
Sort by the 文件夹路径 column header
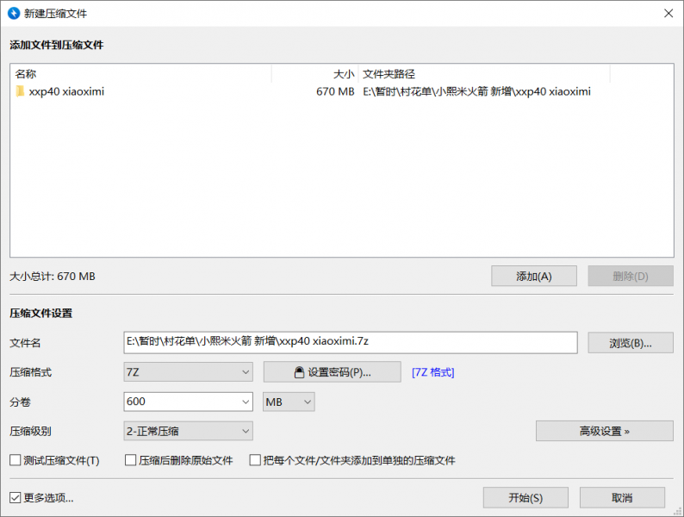pos(484,74)
